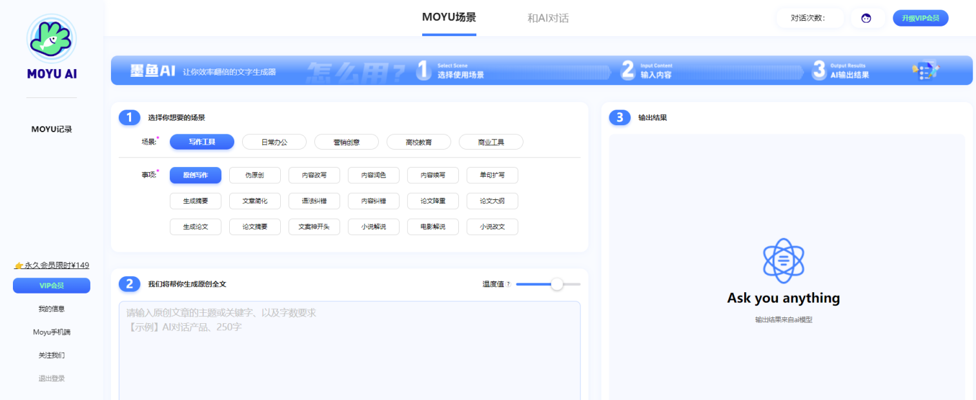976x400 pixels.
Task: Click the article topic input text area
Action: coord(349,348)
